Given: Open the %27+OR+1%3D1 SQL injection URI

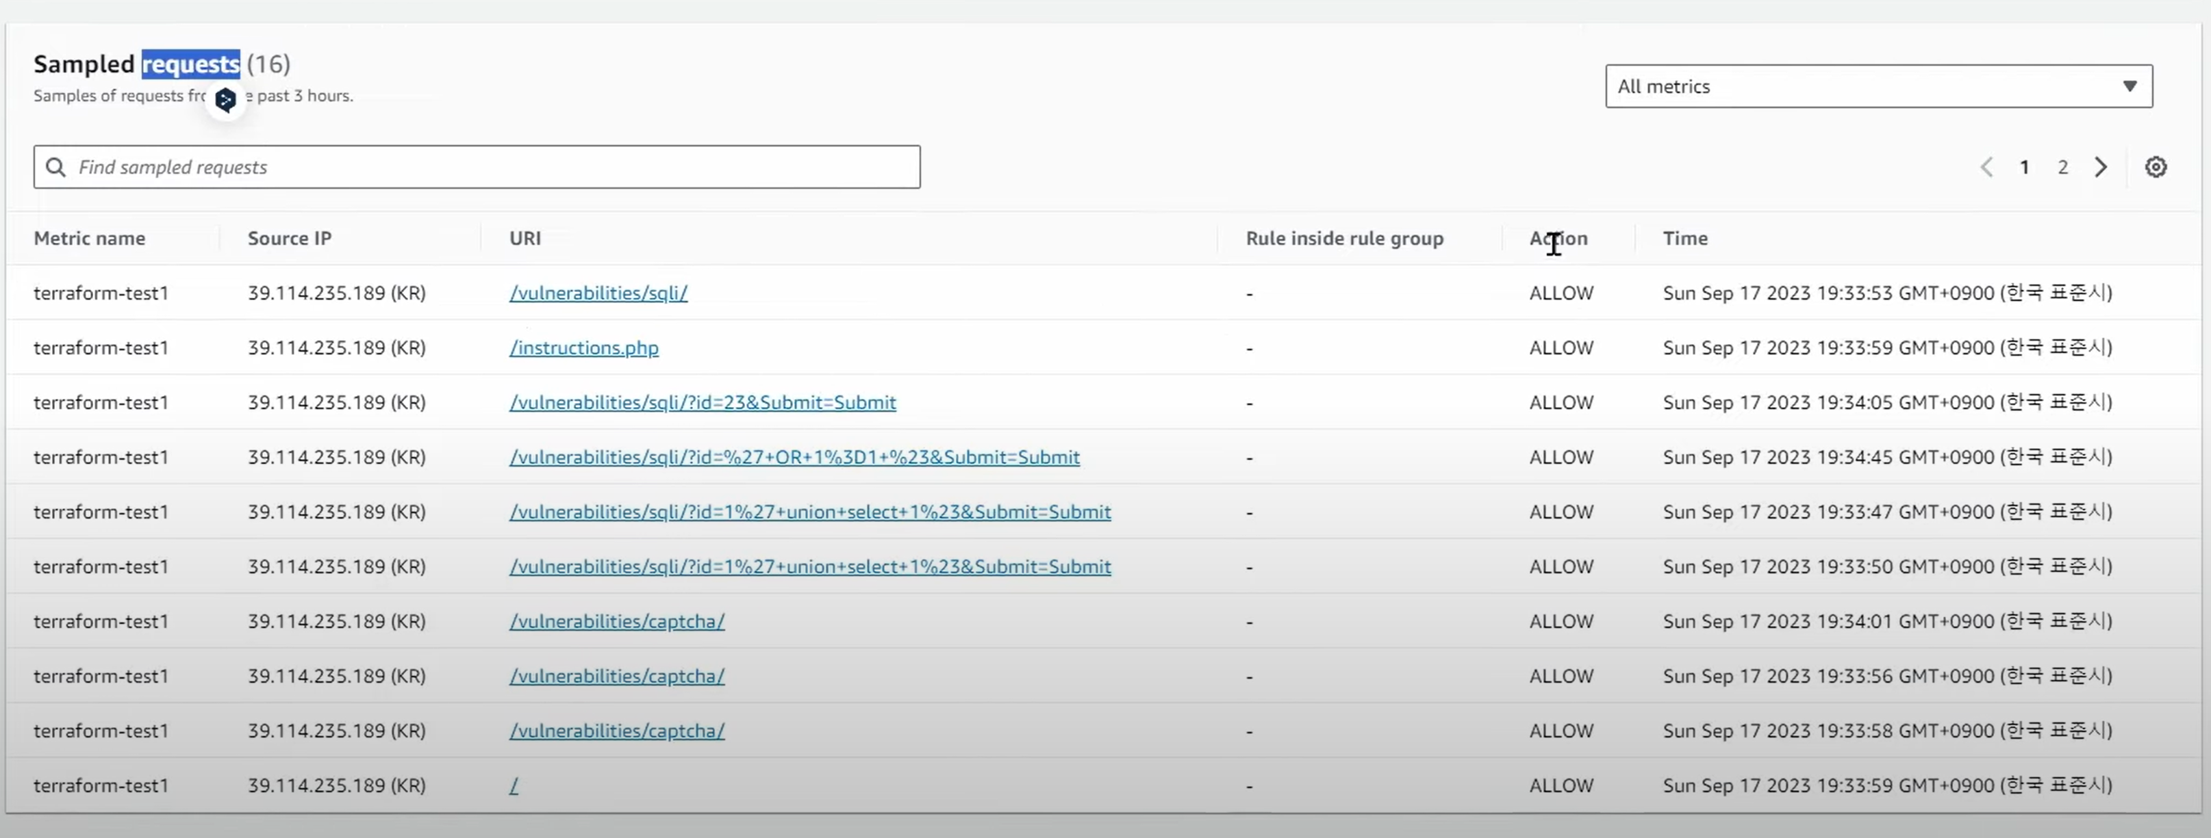Looking at the screenshot, I should (x=794, y=457).
